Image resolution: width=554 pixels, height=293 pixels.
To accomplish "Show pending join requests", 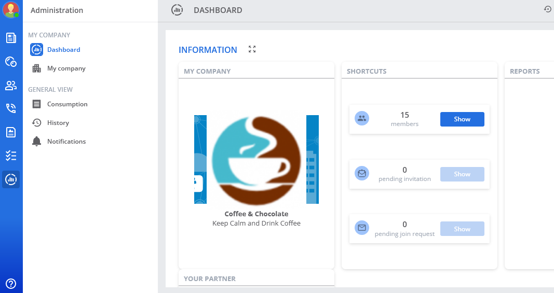I will (462, 229).
